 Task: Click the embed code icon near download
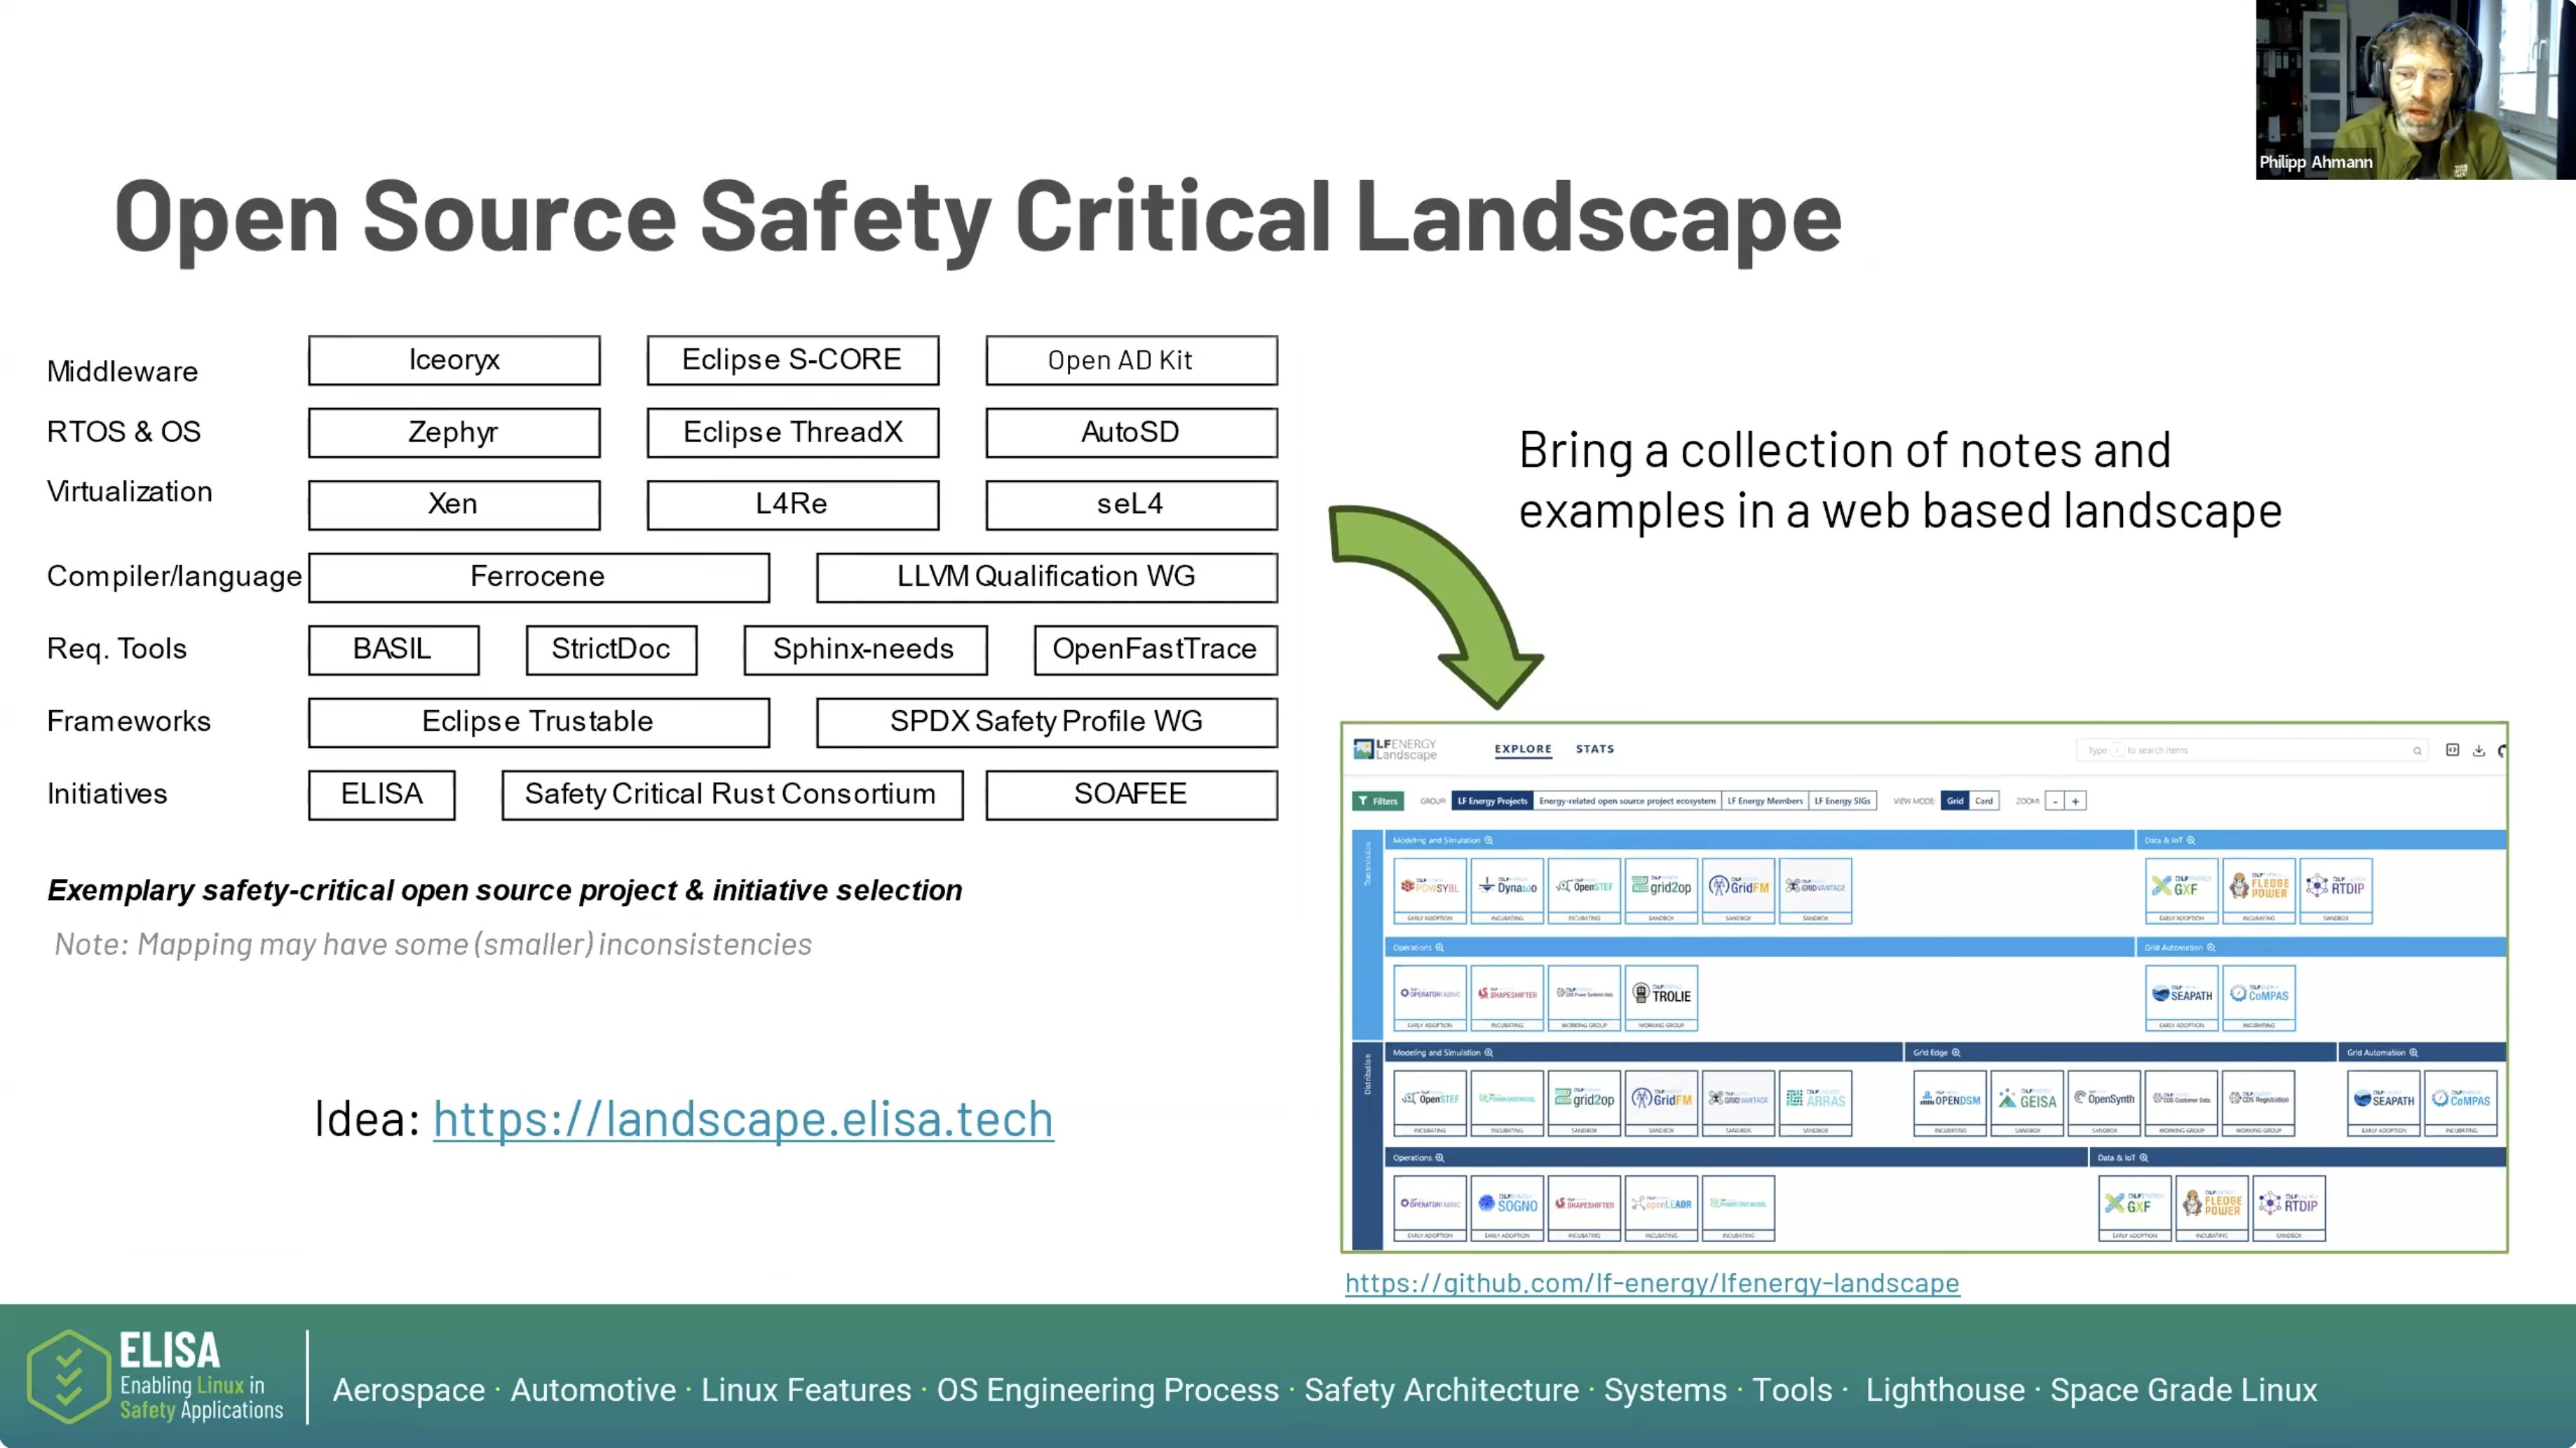(2452, 751)
